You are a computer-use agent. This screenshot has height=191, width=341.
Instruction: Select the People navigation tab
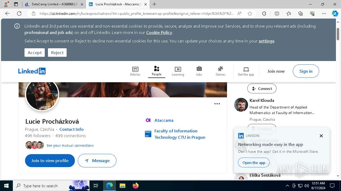(x=157, y=71)
